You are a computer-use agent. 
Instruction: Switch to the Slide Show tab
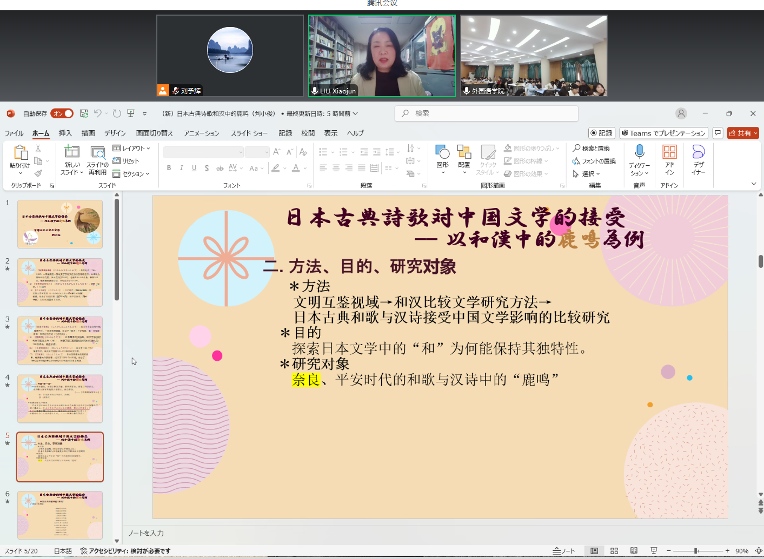pos(249,133)
